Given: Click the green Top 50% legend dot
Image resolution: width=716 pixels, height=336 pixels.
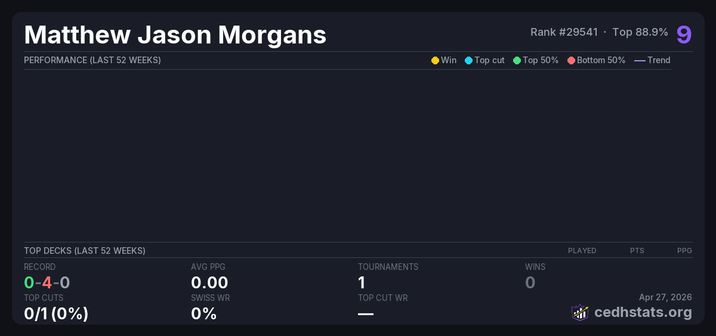Looking at the screenshot, I should [517, 60].
